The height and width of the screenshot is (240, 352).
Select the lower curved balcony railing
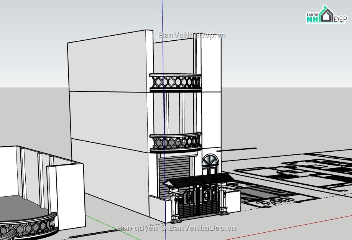point(176,142)
